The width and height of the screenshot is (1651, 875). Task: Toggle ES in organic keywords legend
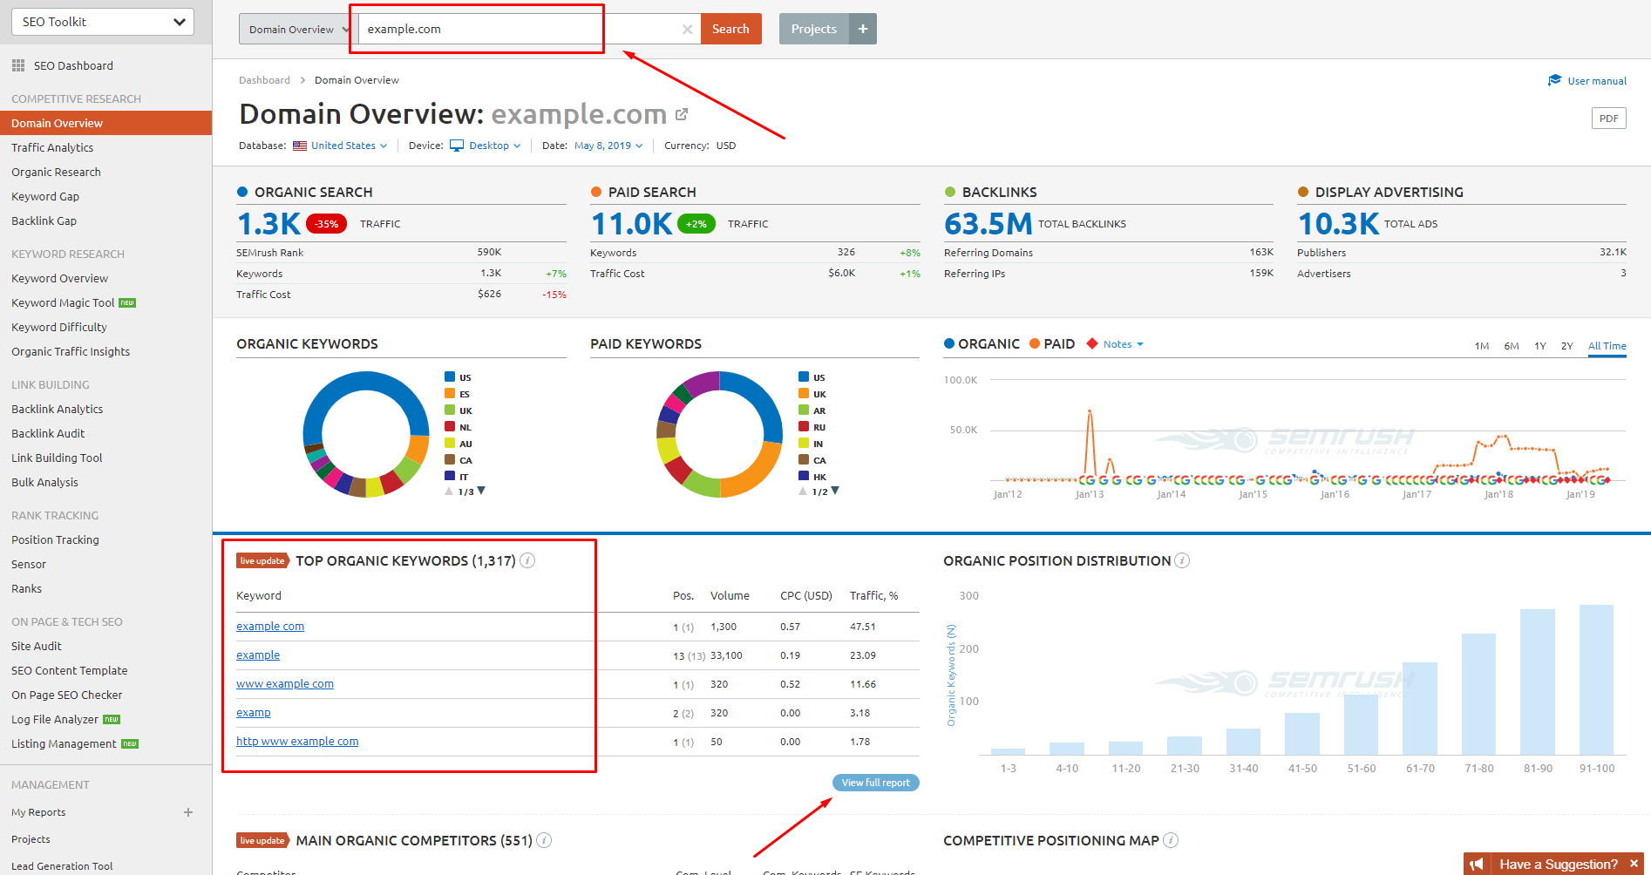point(458,394)
